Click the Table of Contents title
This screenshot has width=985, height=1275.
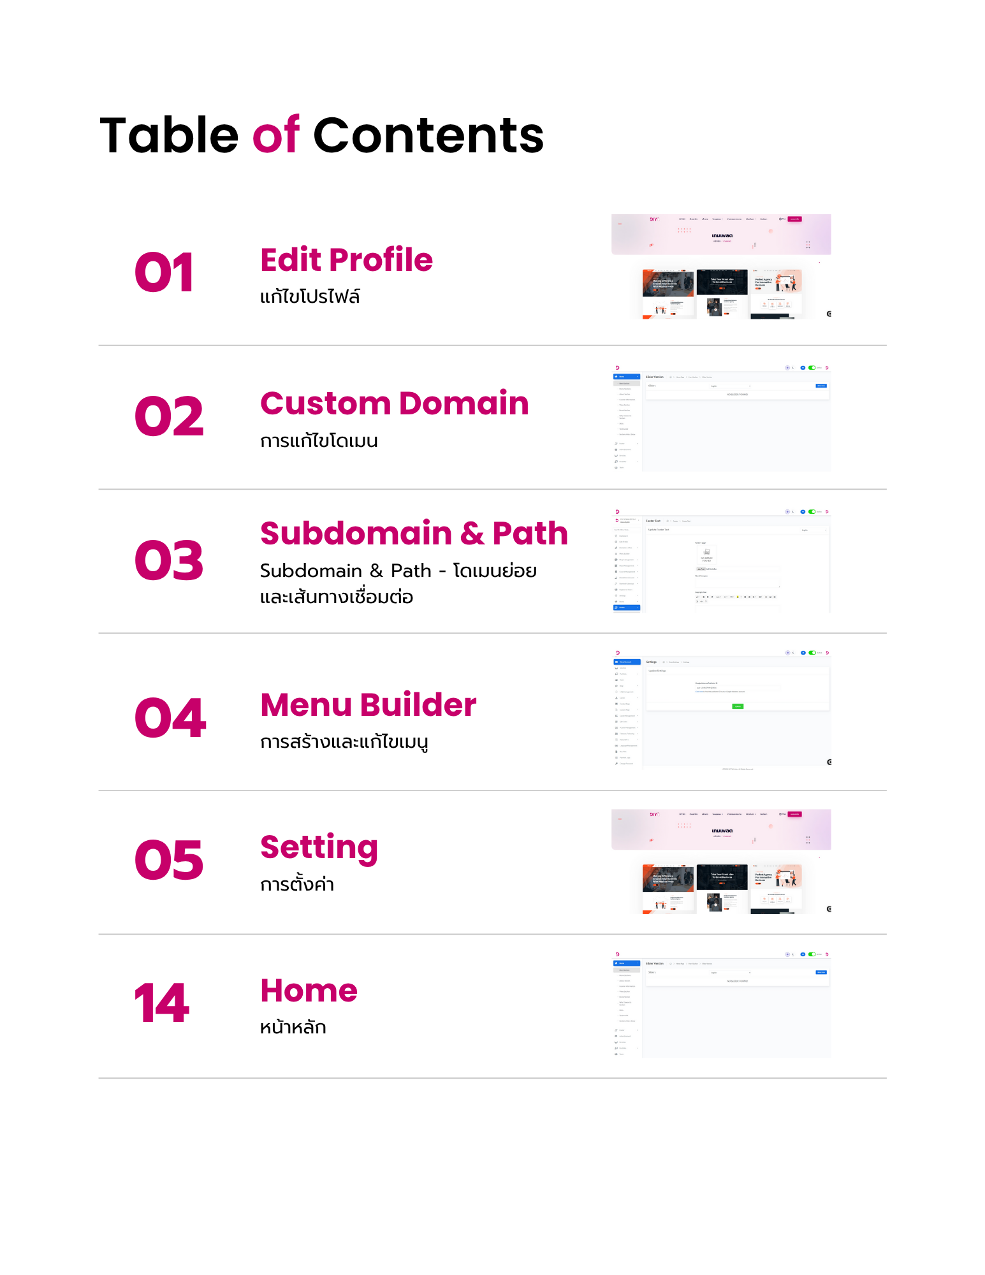[322, 135]
